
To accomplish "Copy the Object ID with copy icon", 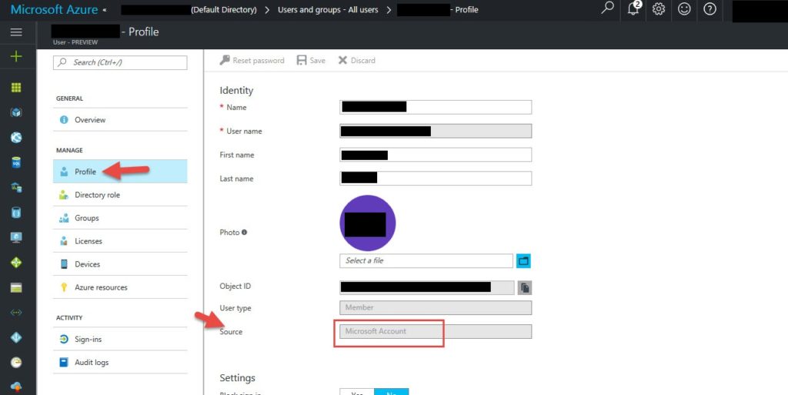I will 524,287.
